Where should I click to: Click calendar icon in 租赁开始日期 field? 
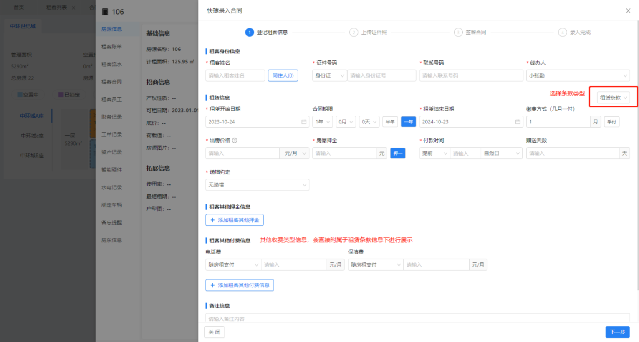[x=304, y=122]
